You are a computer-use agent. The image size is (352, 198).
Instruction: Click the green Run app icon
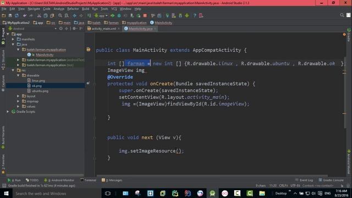(112, 15)
